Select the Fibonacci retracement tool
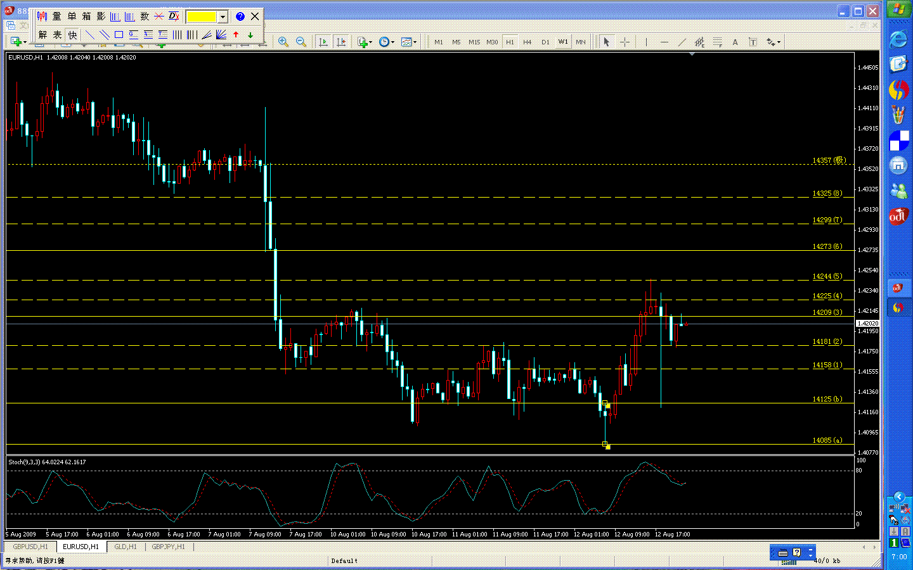Image resolution: width=913 pixels, height=570 pixels. coord(717,42)
